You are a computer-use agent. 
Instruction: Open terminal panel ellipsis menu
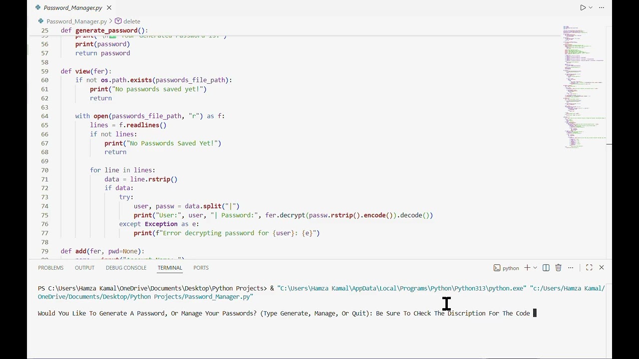point(571,268)
